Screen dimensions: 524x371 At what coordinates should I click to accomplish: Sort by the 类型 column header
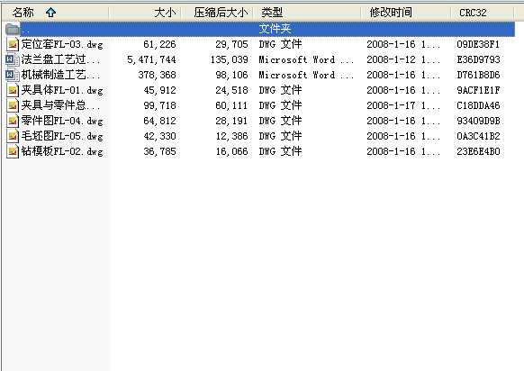pyautogui.click(x=307, y=13)
